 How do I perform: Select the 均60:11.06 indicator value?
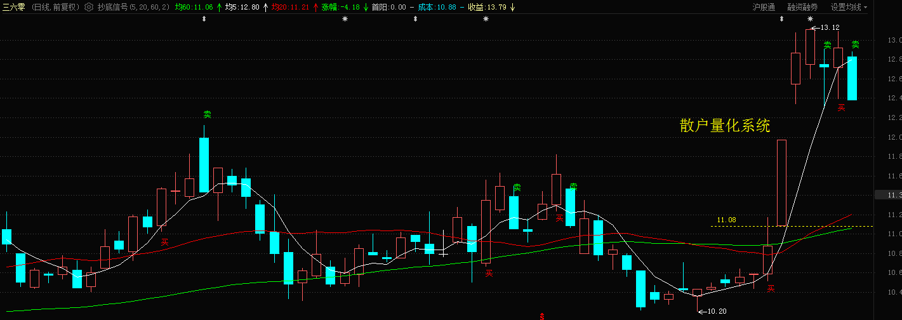point(194,8)
